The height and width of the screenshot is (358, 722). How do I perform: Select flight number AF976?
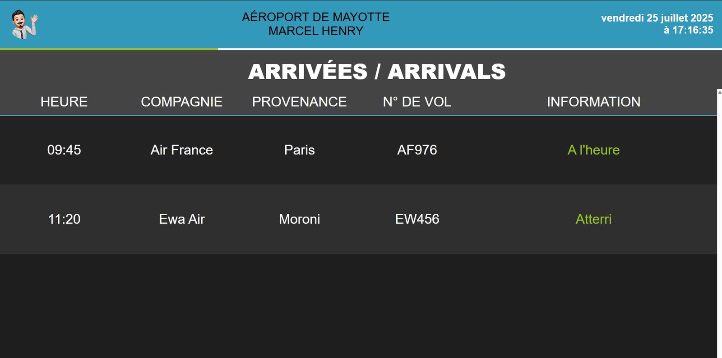417,150
